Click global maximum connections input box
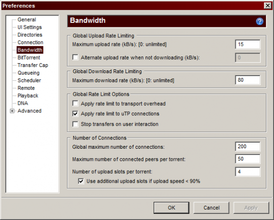This screenshot has width=274, height=220. [x=248, y=146]
